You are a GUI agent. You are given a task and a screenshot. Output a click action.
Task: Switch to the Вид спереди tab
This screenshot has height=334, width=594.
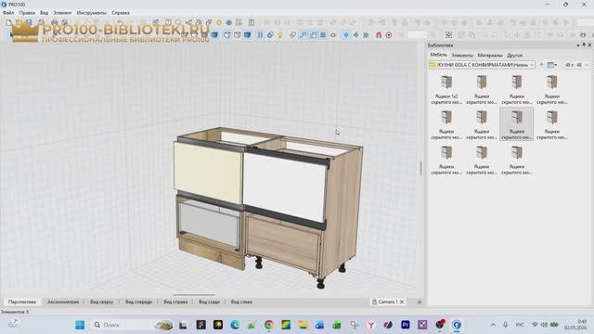(x=138, y=302)
